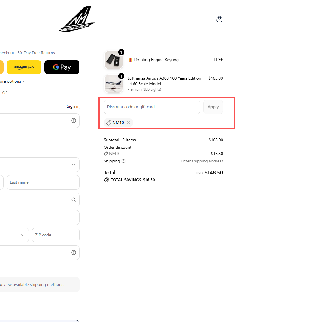This screenshot has width=322, height=322.
Task: Click the 'Premium (LED Lights)' variant text
Action: [x=144, y=89]
